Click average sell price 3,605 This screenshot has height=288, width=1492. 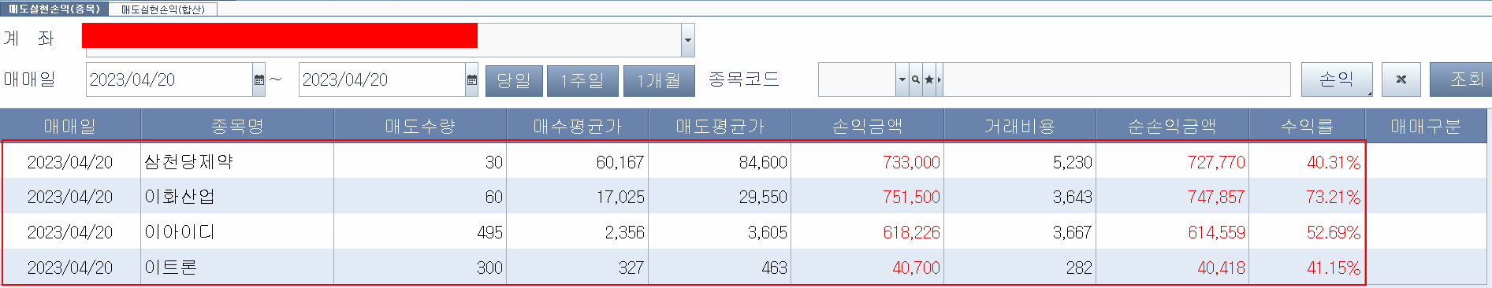point(768,233)
